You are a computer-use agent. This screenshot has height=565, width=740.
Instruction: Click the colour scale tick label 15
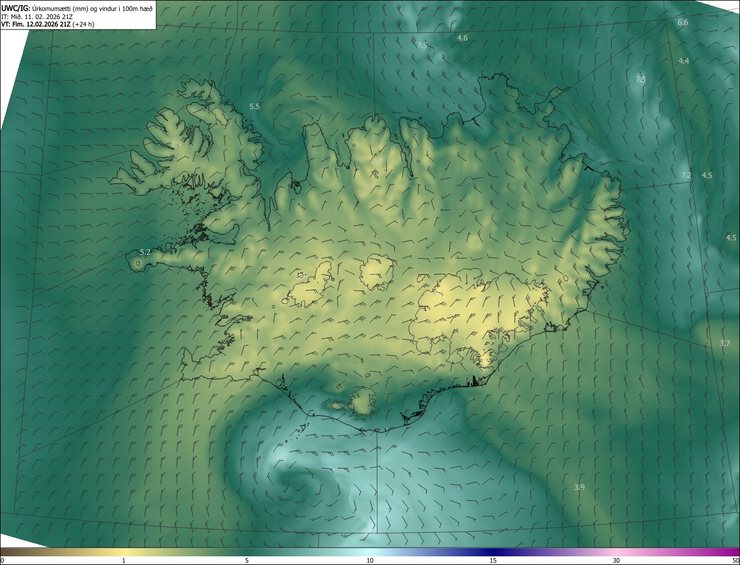coord(493,561)
